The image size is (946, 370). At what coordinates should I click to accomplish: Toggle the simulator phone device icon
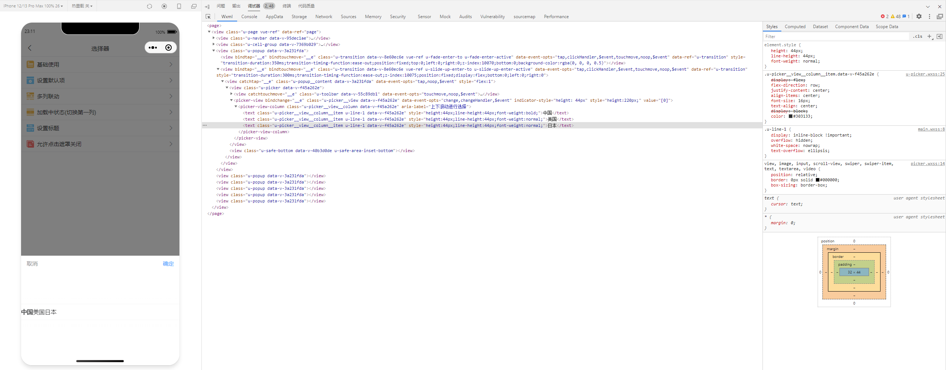[179, 6]
